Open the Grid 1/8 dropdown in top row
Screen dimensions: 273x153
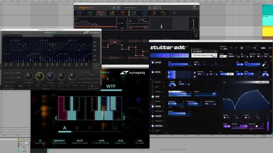click(244, 57)
